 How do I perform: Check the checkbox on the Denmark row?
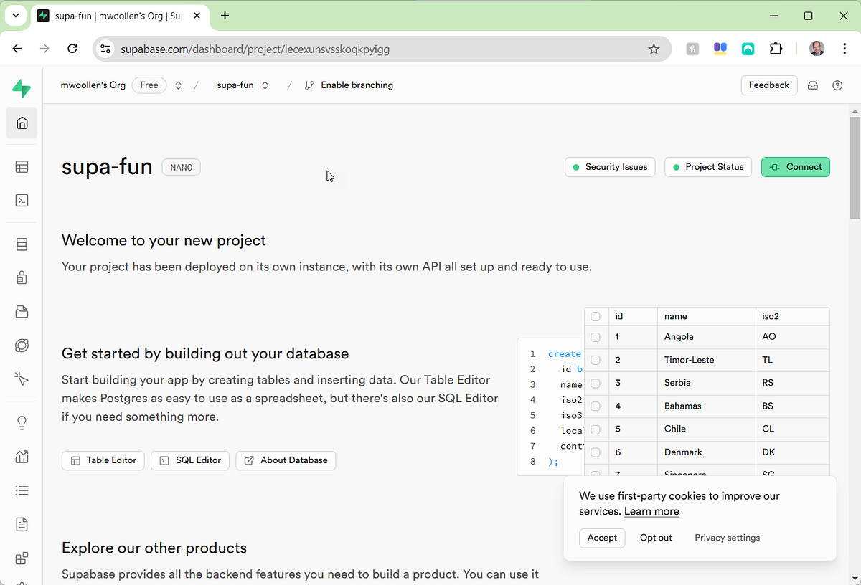coord(596,452)
